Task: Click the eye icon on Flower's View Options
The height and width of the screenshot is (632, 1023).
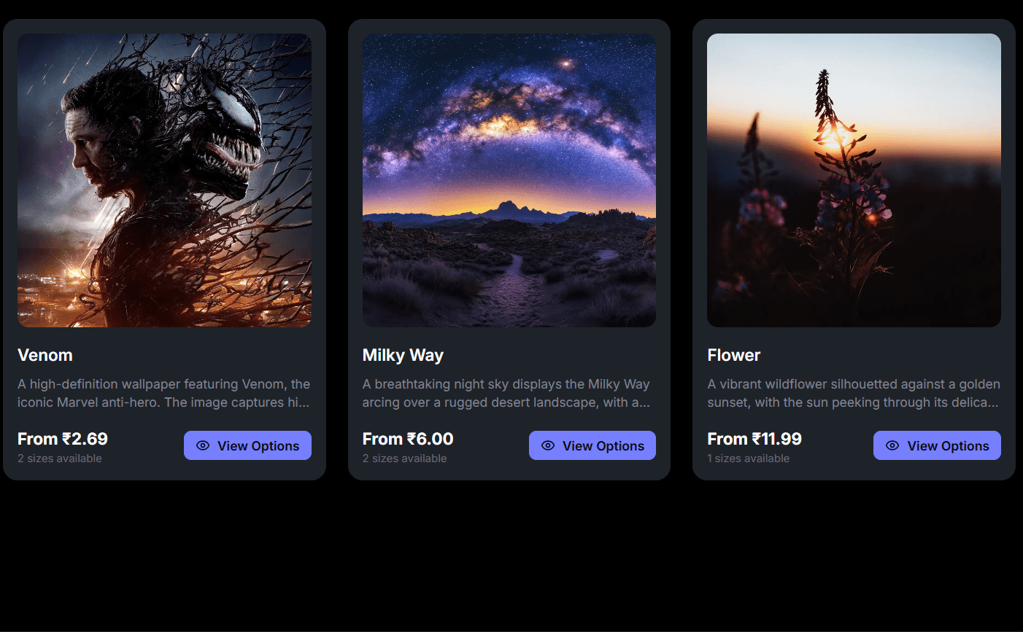Action: click(x=892, y=445)
